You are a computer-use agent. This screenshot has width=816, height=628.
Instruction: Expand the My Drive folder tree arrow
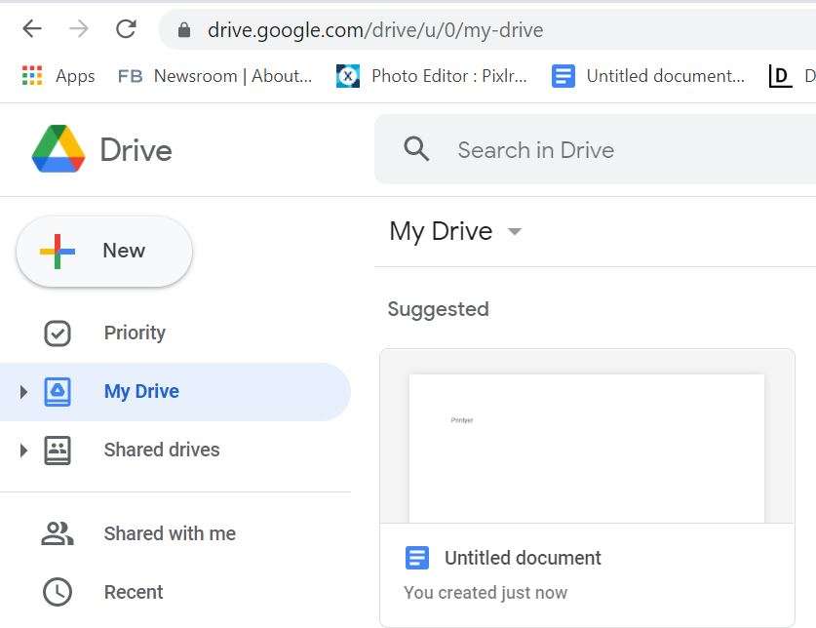click(23, 392)
